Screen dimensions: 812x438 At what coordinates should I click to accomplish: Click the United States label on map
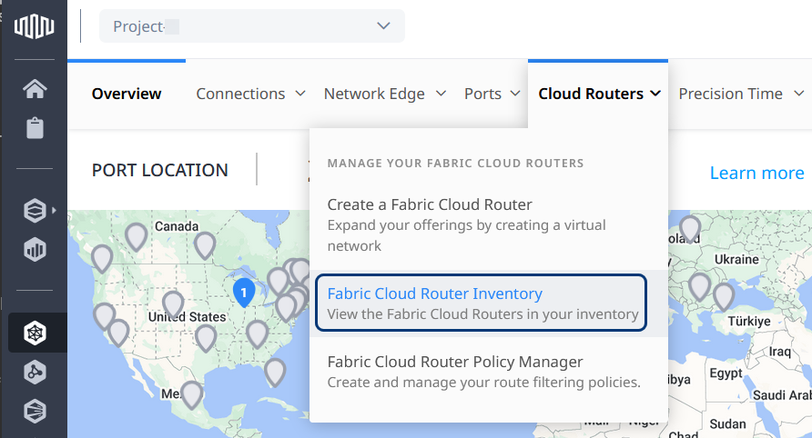pyautogui.click(x=187, y=316)
